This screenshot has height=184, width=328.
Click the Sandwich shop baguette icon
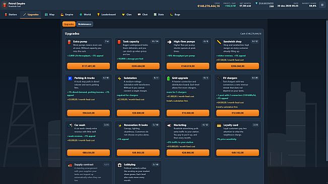(219, 42)
